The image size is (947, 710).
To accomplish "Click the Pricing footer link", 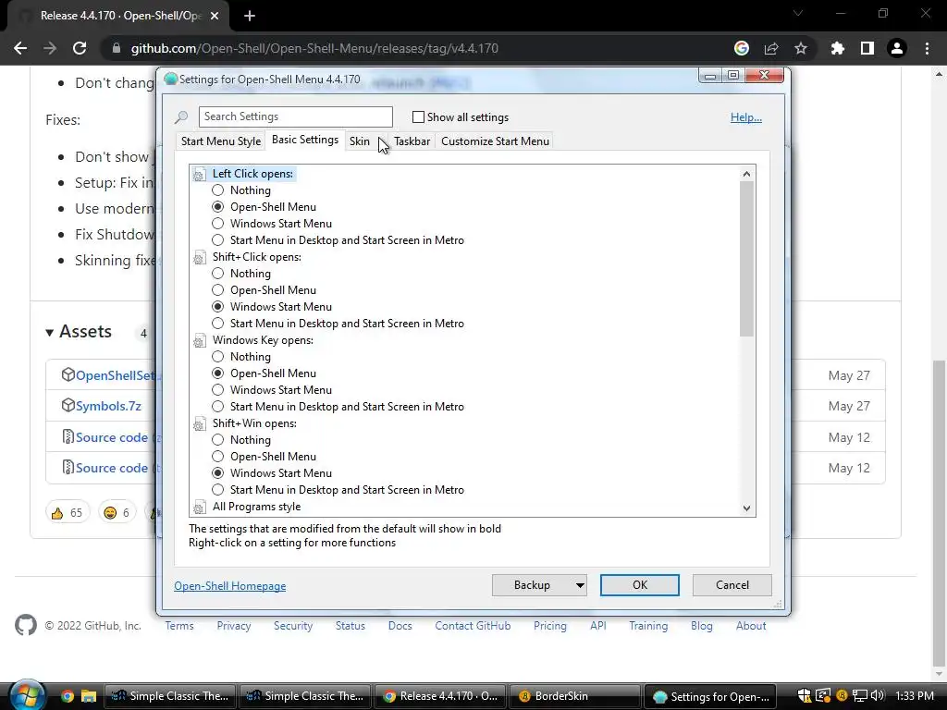I will pos(550,626).
